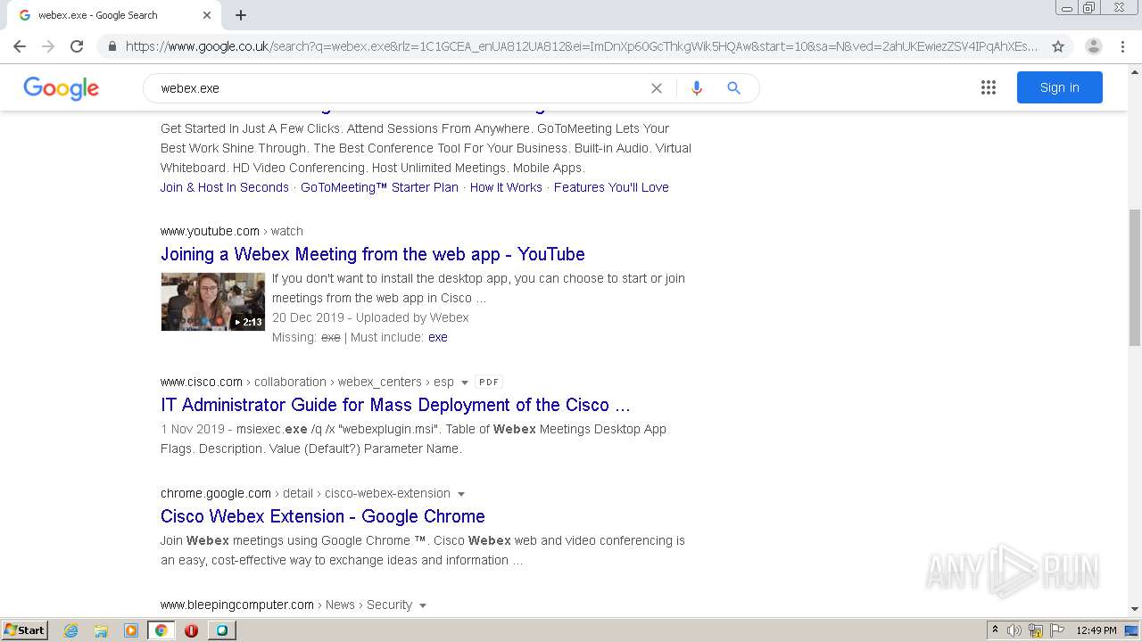Click the Must include exe link

pyautogui.click(x=438, y=337)
